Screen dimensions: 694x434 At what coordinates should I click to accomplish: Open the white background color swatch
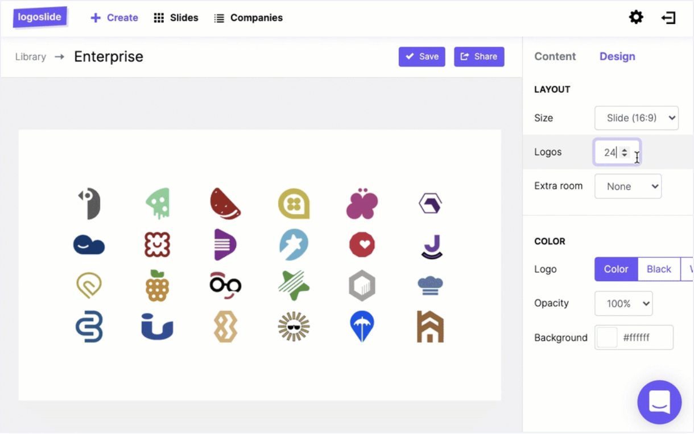(x=607, y=337)
